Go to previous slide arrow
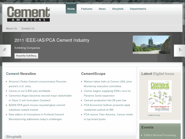The image size is (185, 139). (5, 51)
